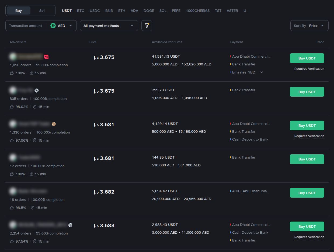334x252 pixels.
Task: Expand more payment methods next to Emirates NBD
Action: (x=261, y=72)
